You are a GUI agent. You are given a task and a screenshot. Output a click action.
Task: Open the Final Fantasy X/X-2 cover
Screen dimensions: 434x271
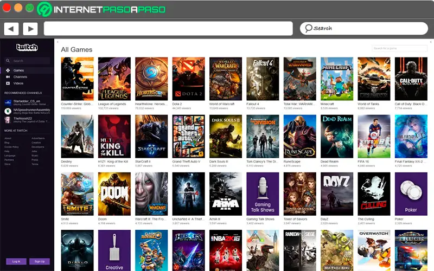411,137
